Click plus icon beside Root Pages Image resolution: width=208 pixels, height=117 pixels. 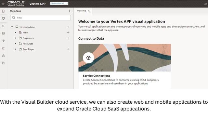[68, 49]
